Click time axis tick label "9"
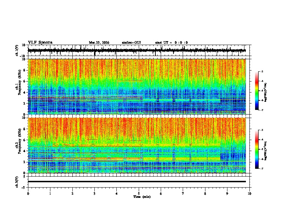281x217 pixels. tap(227, 194)
